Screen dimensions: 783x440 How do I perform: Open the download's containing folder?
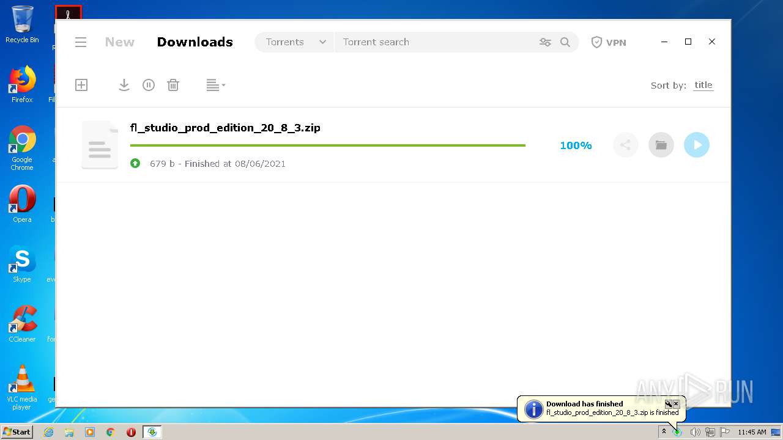click(661, 145)
